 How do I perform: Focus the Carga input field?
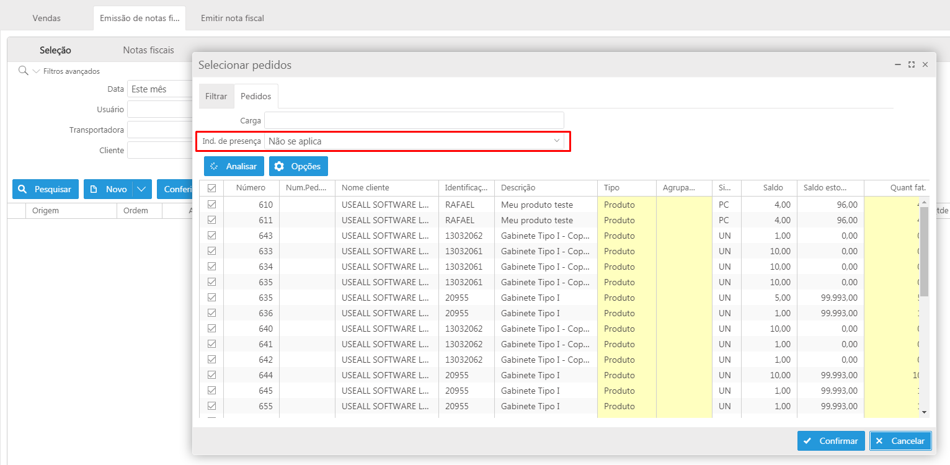414,120
